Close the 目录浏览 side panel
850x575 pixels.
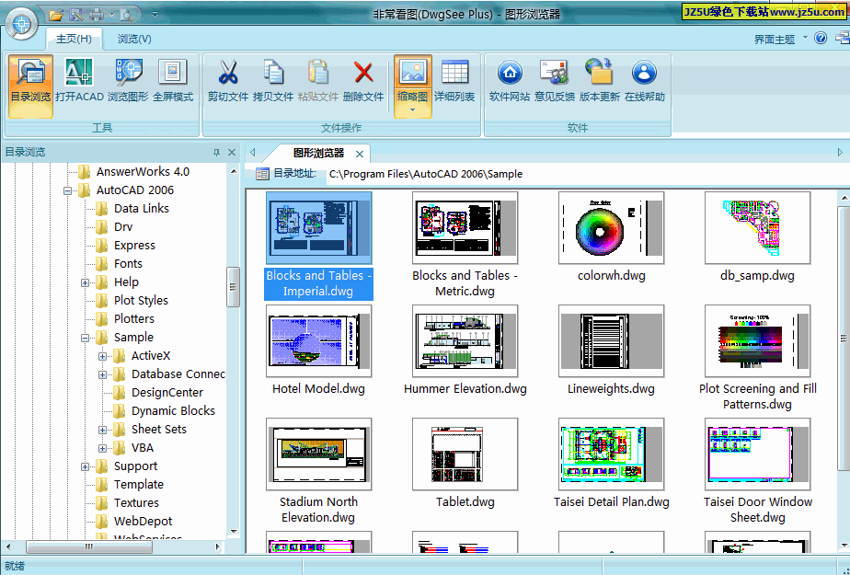pos(232,153)
